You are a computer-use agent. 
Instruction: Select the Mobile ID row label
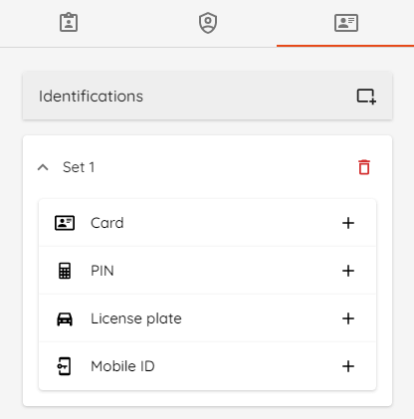(x=122, y=366)
